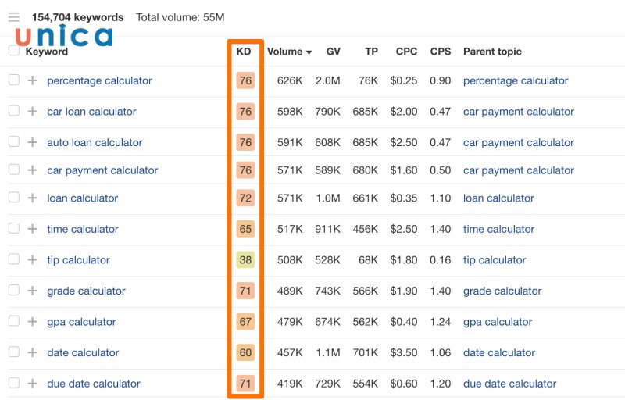Image resolution: width=625 pixels, height=400 pixels.
Task: Click the yellow KD 38 badge
Action: (245, 260)
